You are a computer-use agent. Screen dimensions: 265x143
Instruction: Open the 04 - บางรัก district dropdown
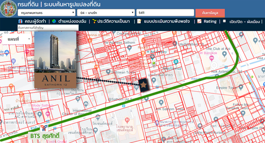106,13
